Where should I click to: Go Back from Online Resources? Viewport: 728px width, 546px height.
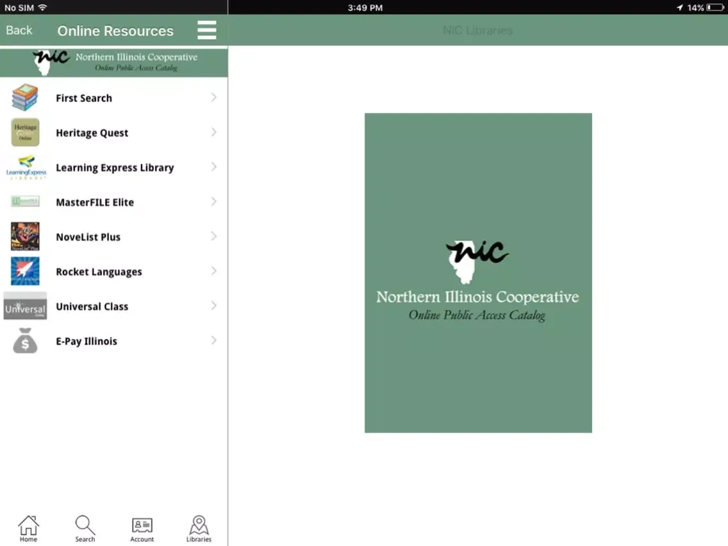tap(19, 30)
